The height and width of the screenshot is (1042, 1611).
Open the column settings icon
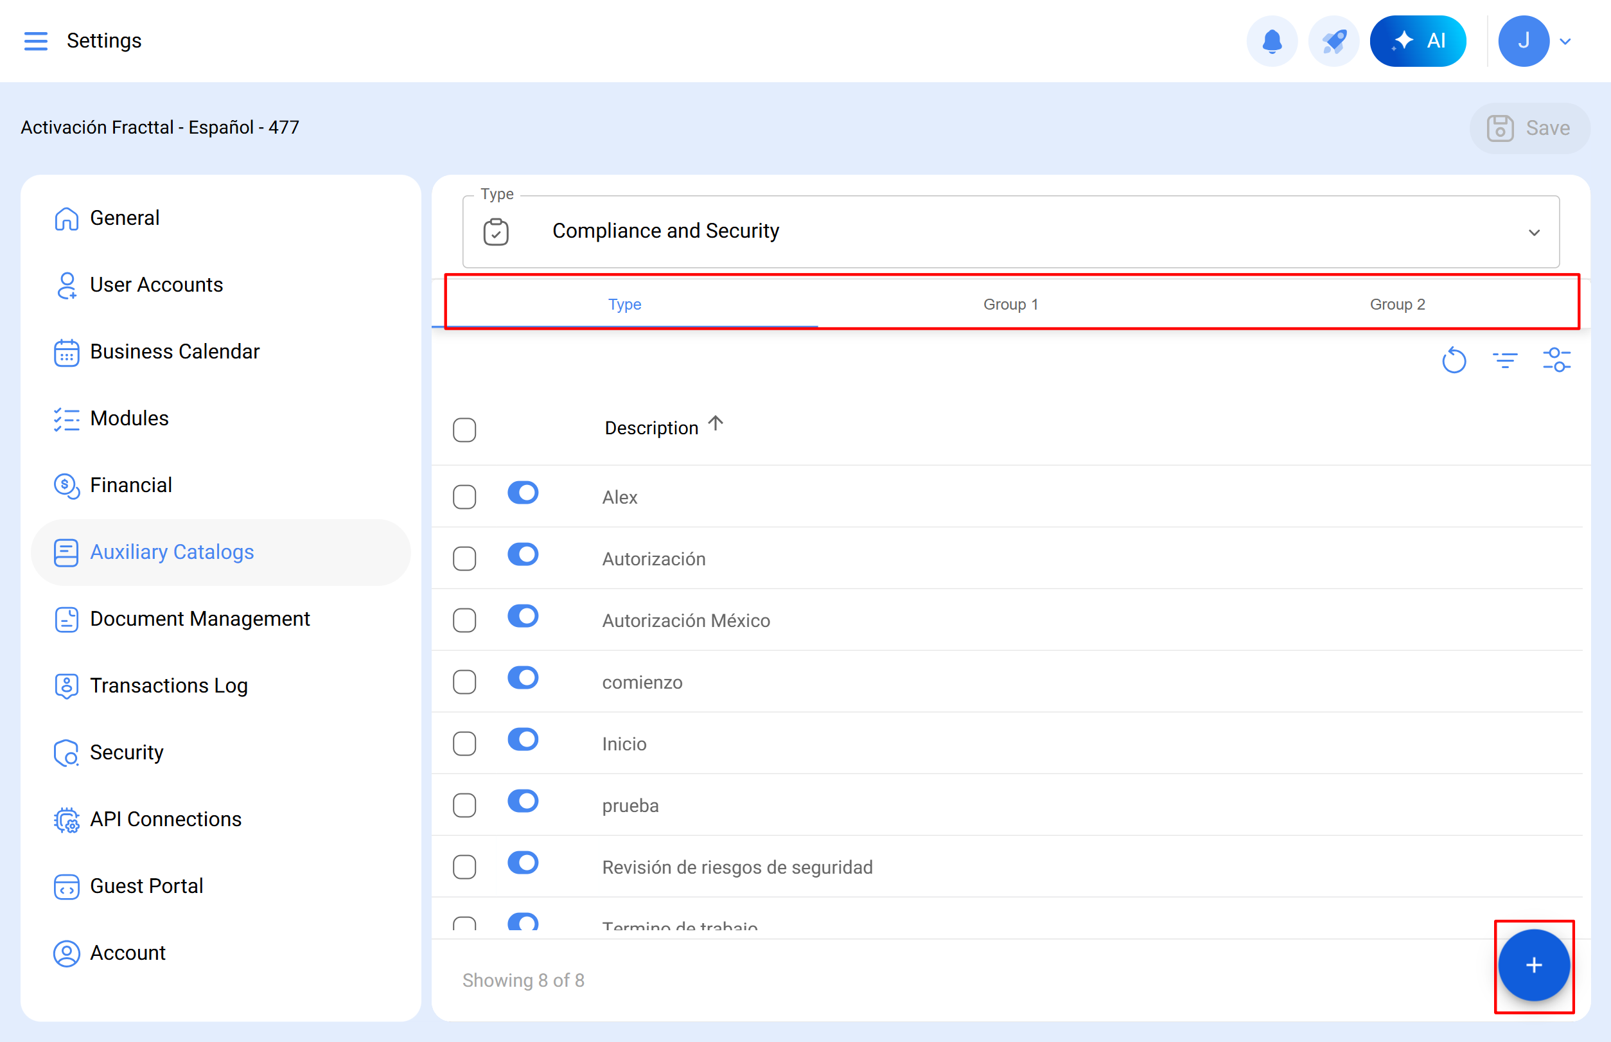coord(1558,360)
